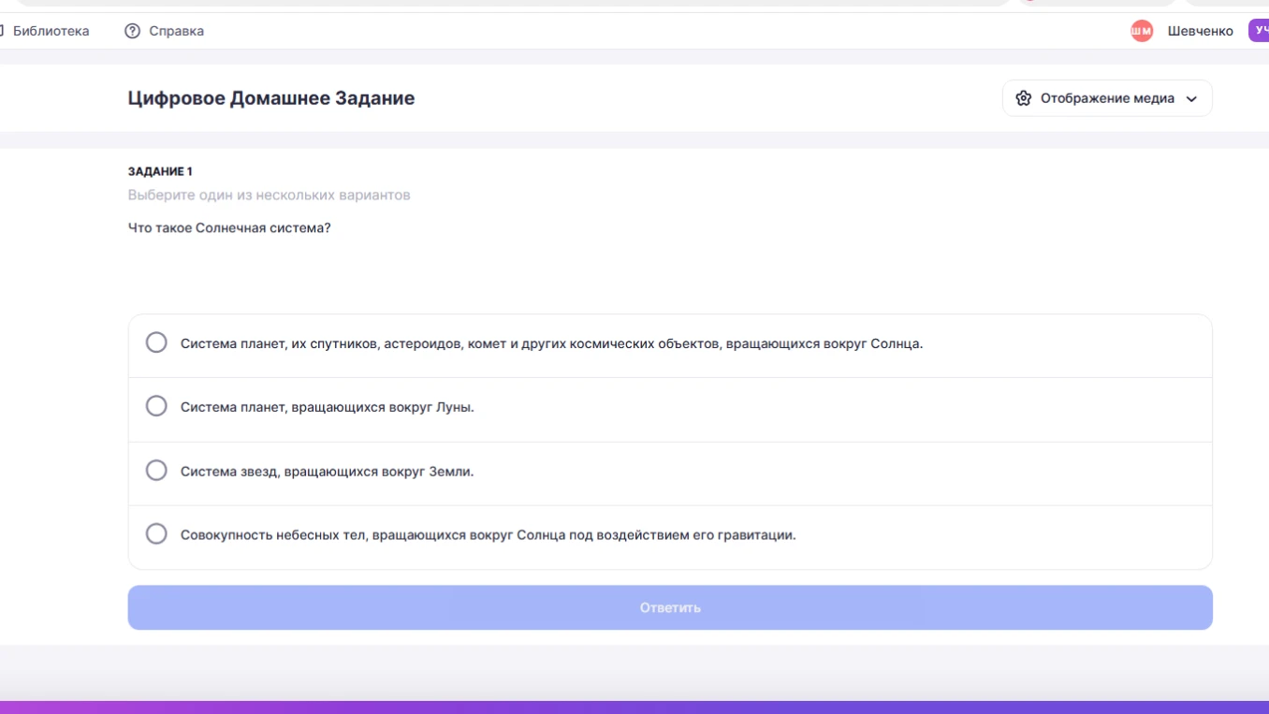Click the purple badge next to Шевченко
Viewport: 1269px width, 714px height.
[x=1259, y=31]
